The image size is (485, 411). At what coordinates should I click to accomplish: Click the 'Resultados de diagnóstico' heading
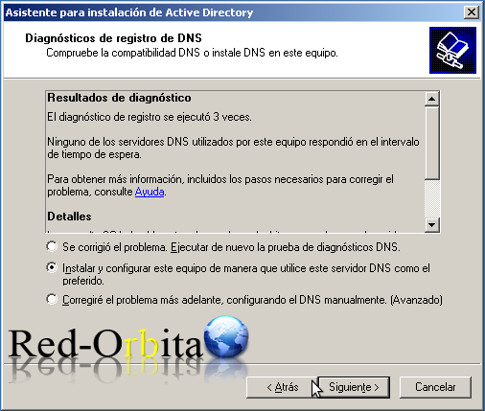pyautogui.click(x=119, y=98)
